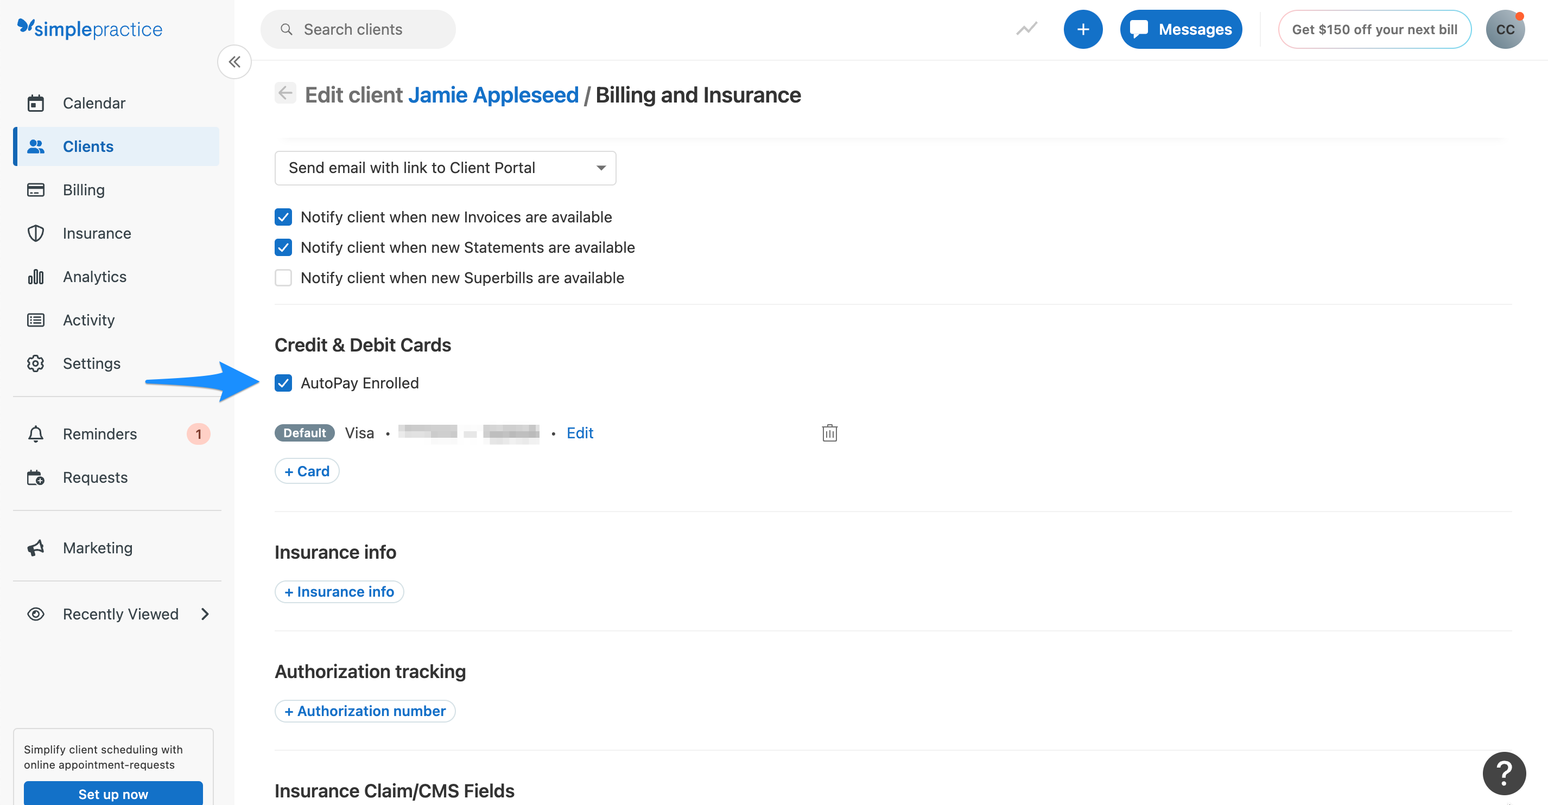Uncheck Notify client when new Statements available
The image size is (1548, 805).
[x=283, y=247]
